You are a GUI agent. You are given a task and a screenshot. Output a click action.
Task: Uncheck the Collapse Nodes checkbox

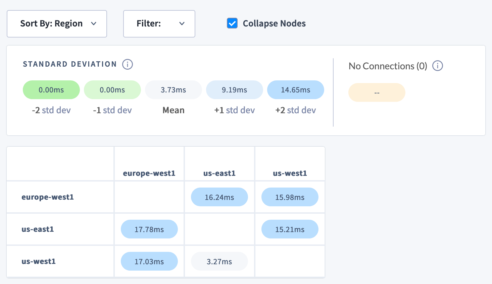(x=232, y=23)
